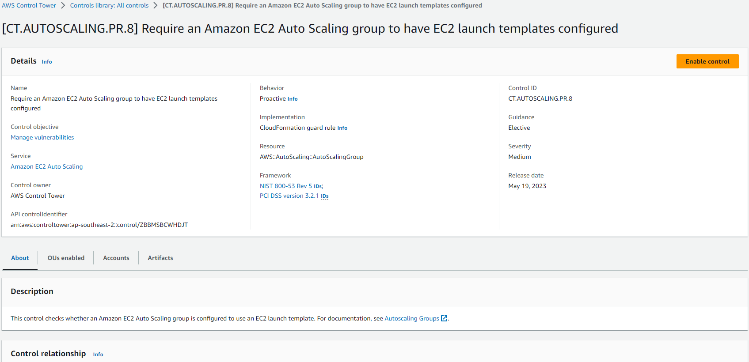This screenshot has width=749, height=362.
Task: Show IDs for NIST 800-53 Rev 5
Action: [x=318, y=186]
